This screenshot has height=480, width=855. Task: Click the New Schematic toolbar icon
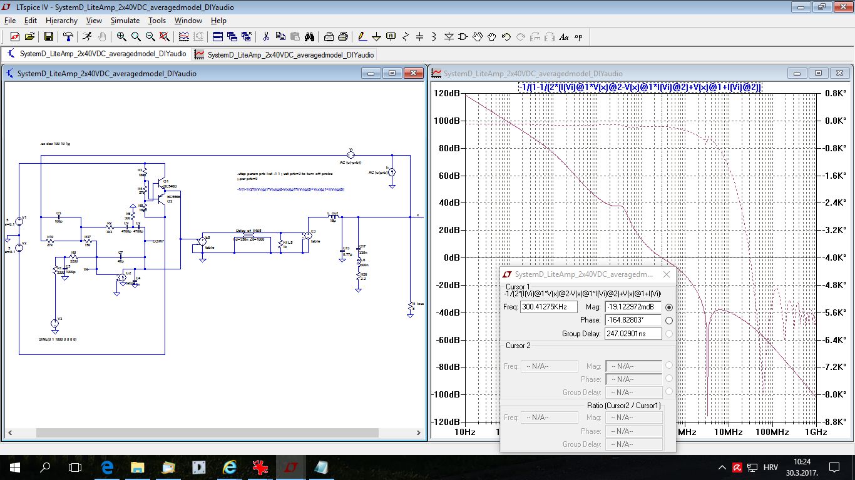click(x=15, y=37)
